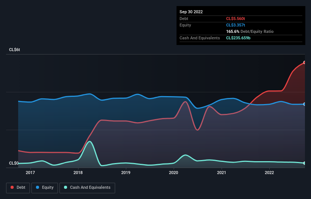Click the CL$3.357t equity value

(236, 25)
